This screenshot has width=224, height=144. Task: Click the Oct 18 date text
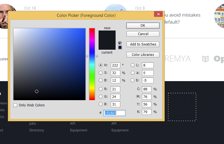(x=30, y=8)
